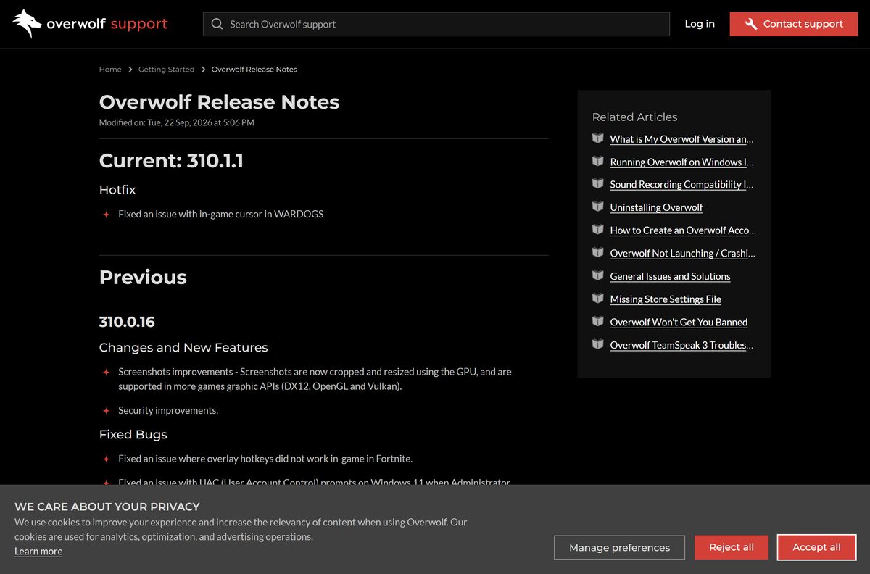
Task: Click the Overwolf wolf logo icon
Action: (x=27, y=24)
